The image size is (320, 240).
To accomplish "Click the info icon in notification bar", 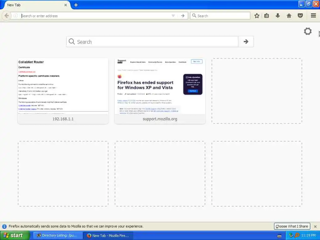I will [4, 227].
